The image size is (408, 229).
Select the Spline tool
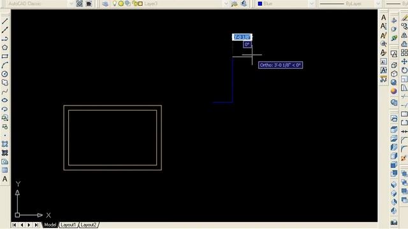pos(4,92)
